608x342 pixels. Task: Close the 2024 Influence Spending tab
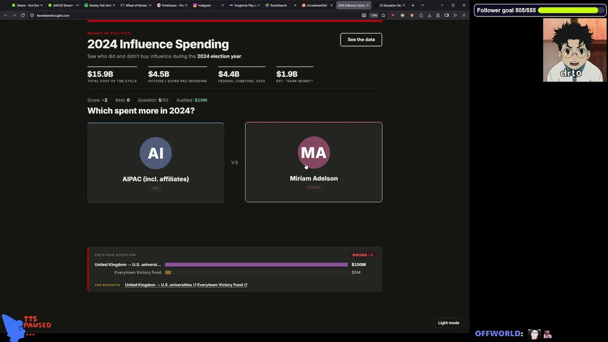coord(368,5)
